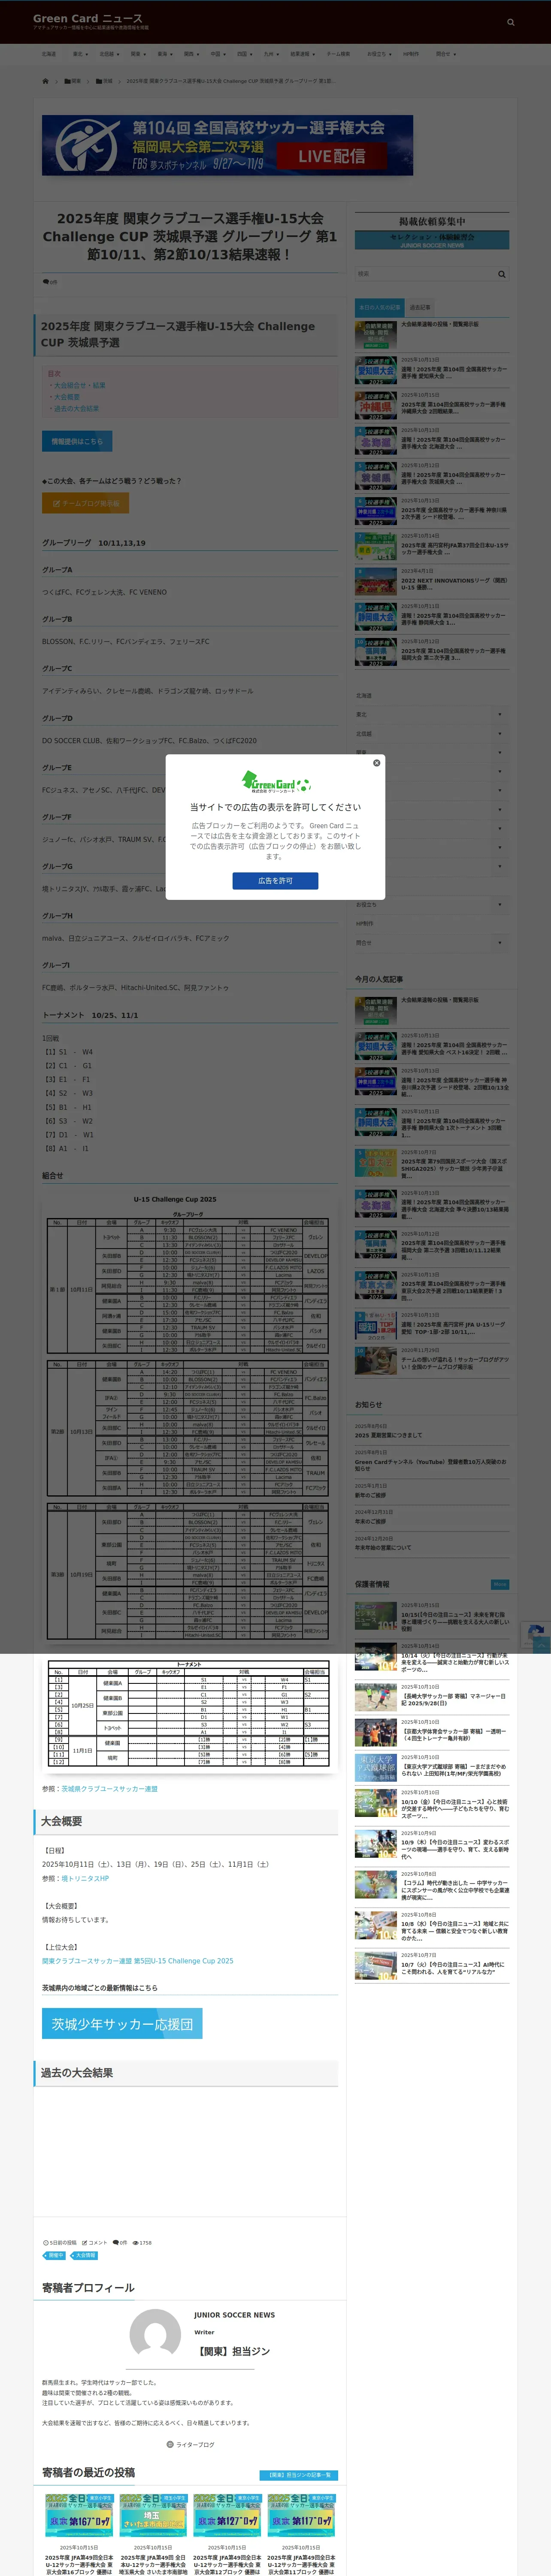Open the チーム検索 navigation item
551x2576 pixels.
point(338,54)
